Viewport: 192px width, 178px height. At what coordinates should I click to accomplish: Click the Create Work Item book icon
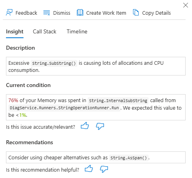[x=80, y=13]
